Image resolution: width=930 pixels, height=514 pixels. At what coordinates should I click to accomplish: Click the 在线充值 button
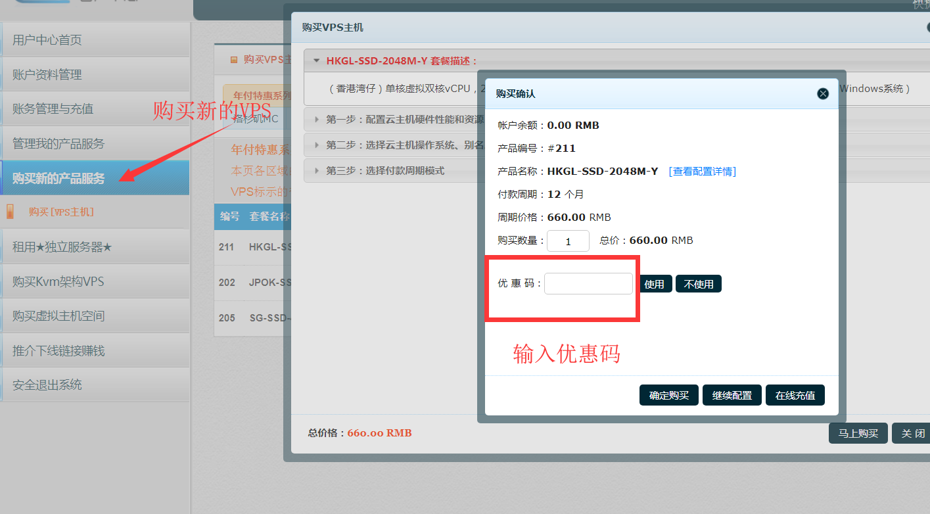(795, 396)
